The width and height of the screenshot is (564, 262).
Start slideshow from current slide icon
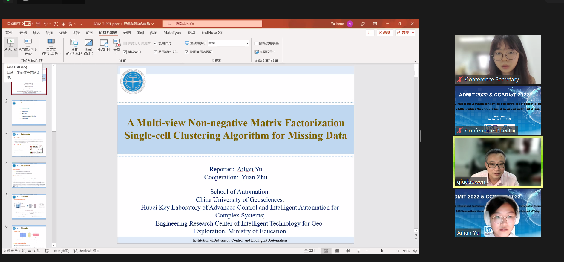click(28, 43)
